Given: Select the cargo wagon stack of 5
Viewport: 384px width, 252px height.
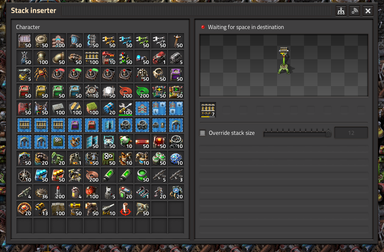Looking at the screenshot, I should click(176, 58).
